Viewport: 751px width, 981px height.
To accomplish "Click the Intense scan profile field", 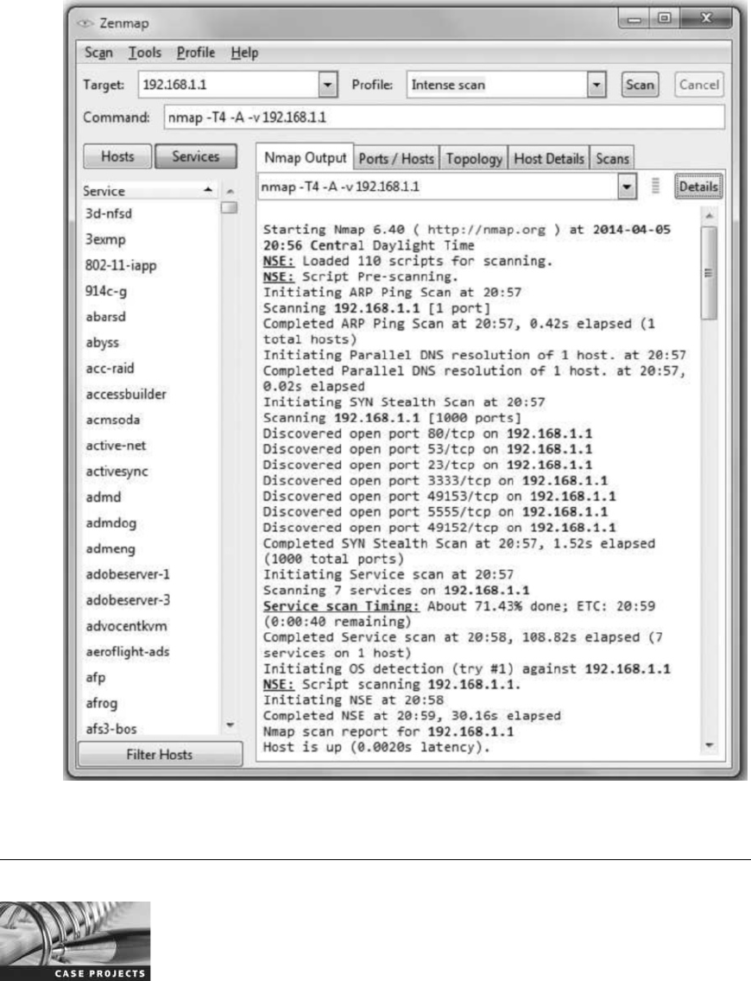I will point(497,85).
